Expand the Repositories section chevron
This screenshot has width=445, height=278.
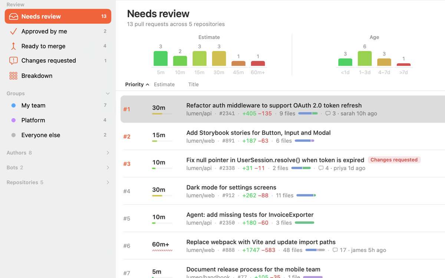click(x=108, y=182)
